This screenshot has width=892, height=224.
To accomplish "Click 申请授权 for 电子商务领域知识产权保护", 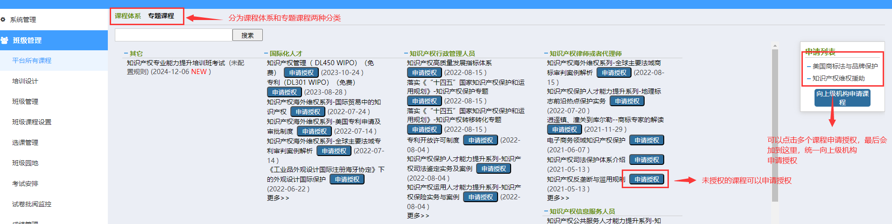I will [647, 140].
